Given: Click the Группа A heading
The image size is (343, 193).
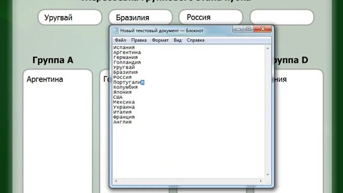Looking at the screenshot, I should tap(53, 60).
